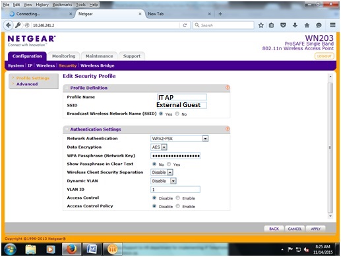Set Broadcast SSID to Yes

[161, 114]
